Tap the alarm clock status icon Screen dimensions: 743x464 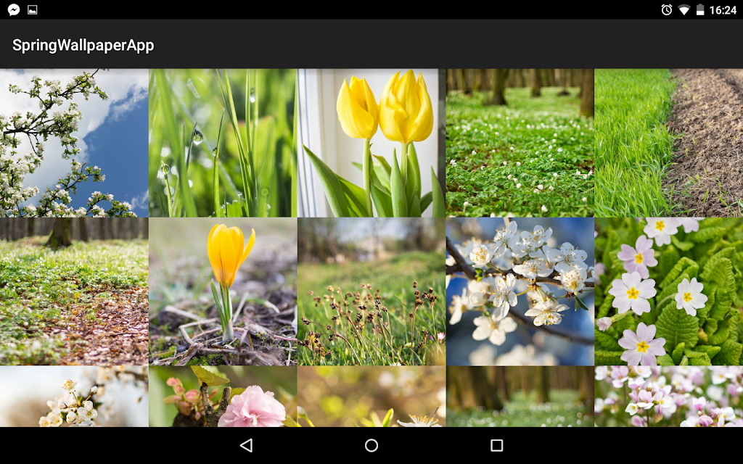[x=666, y=9]
